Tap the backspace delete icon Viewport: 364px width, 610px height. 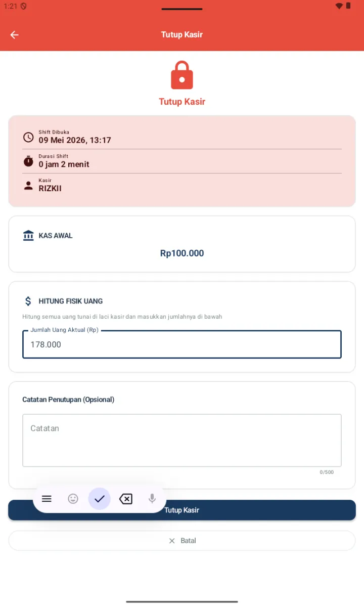[126, 499]
